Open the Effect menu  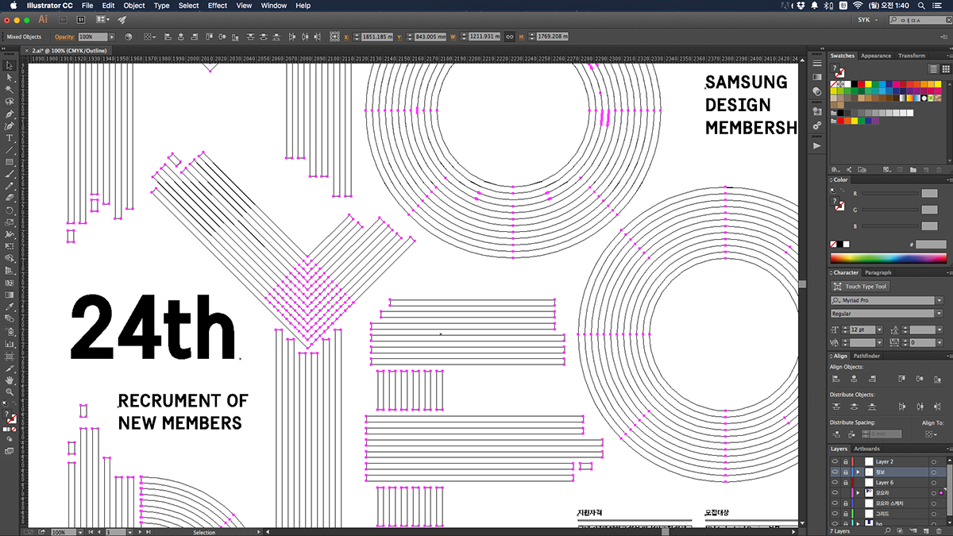click(218, 6)
